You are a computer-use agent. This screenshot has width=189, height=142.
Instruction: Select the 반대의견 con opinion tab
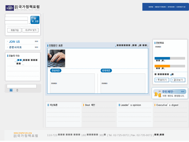pos(106,70)
